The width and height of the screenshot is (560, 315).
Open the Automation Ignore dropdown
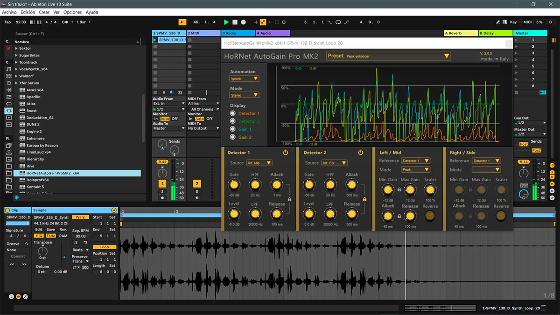coord(244,78)
